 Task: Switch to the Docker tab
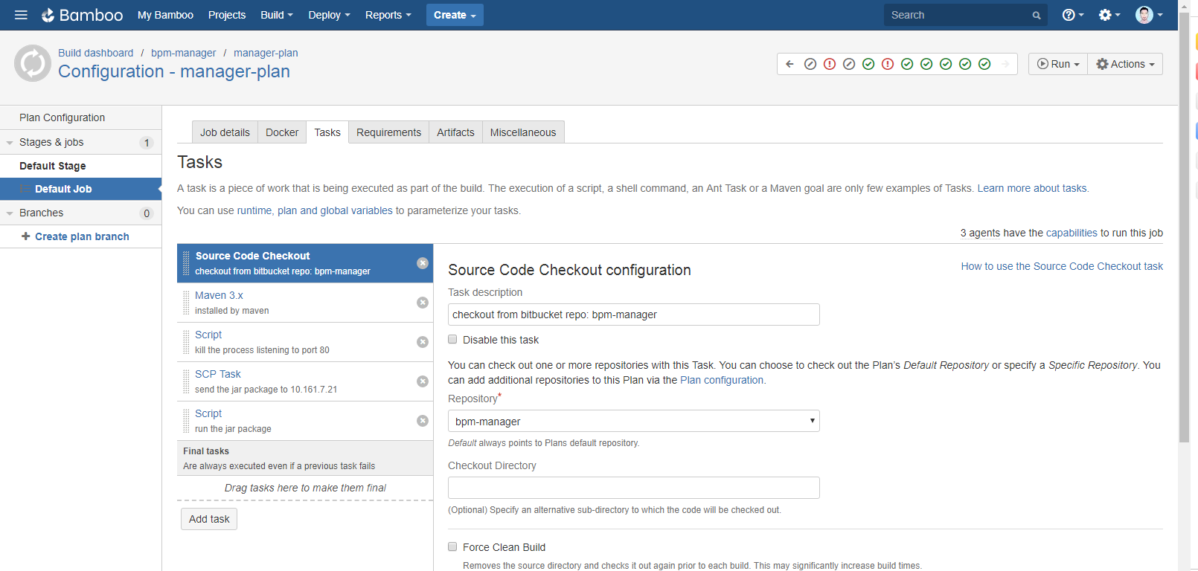282,132
